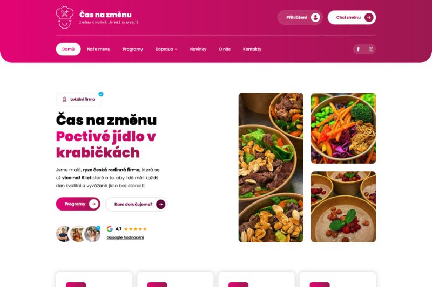Click the arrow icon on Kam doručujeme
Screen dimensions: 432x287
click(x=160, y=204)
